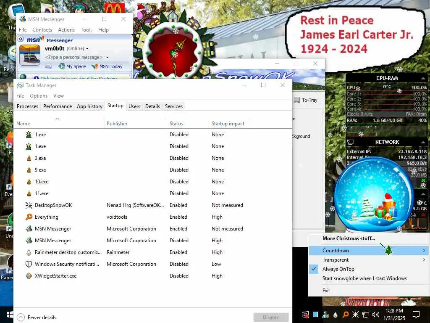This screenshot has width=430, height=323.
Task: Click the DesktopSnowOK snowflake icon in Task Manager
Action: tap(29, 205)
